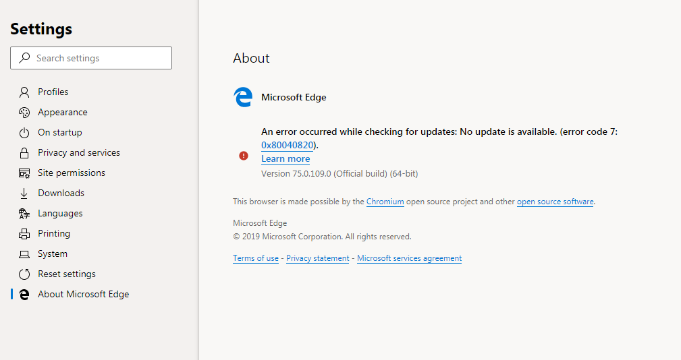Open the Chromium project link
Viewport: 681px width, 360px height.
pos(385,202)
